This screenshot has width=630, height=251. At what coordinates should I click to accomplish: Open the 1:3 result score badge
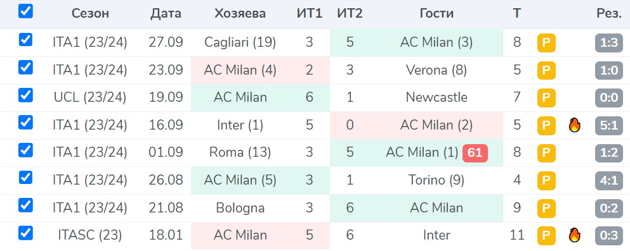(608, 43)
